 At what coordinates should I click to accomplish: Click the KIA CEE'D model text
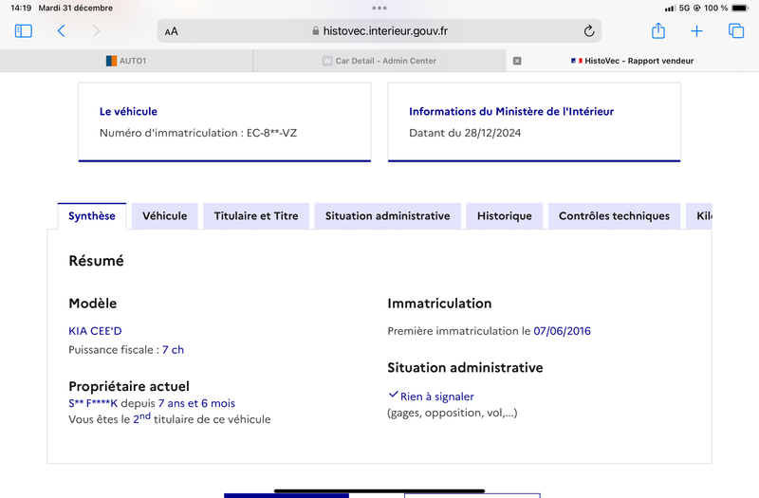point(96,331)
